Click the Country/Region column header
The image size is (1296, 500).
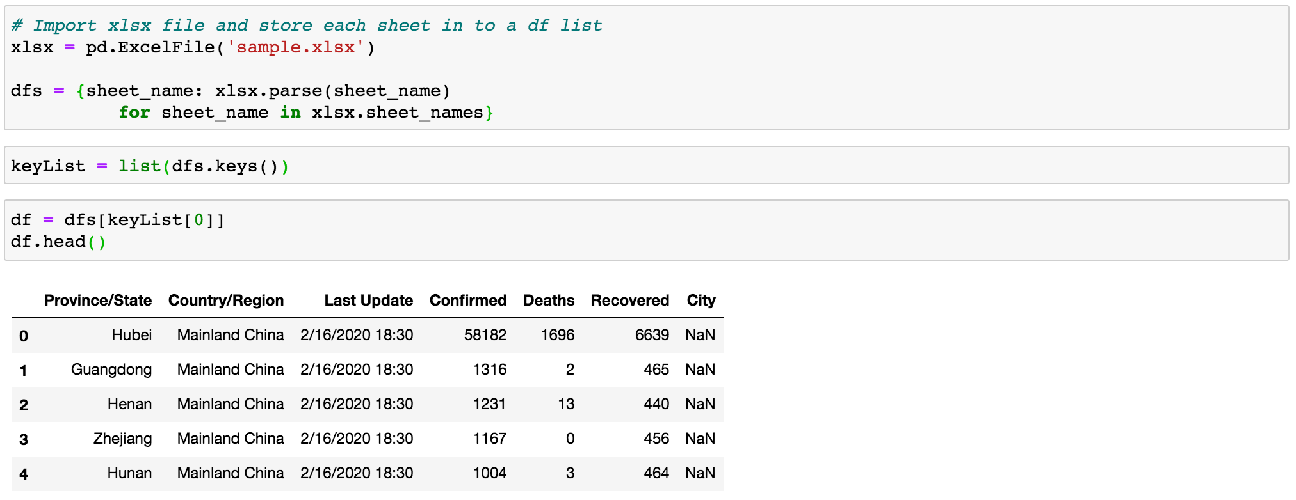(226, 301)
